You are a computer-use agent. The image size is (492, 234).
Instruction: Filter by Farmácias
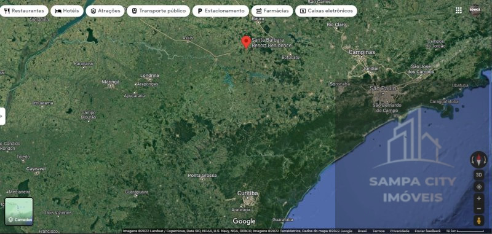pos(272,10)
